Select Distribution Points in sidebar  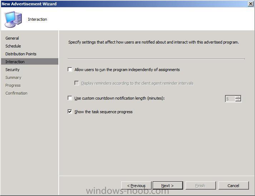[x=21, y=54]
